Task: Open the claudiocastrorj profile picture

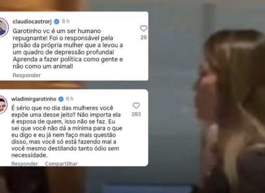Action: pos(3,28)
